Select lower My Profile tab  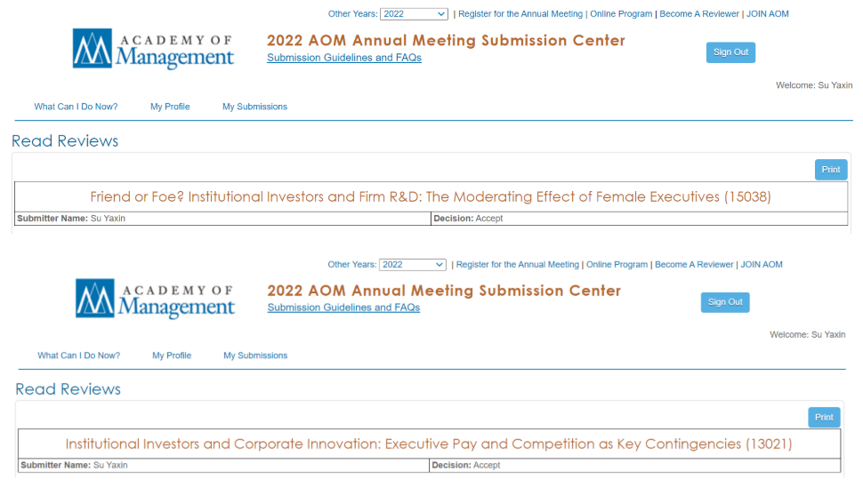coord(172,356)
